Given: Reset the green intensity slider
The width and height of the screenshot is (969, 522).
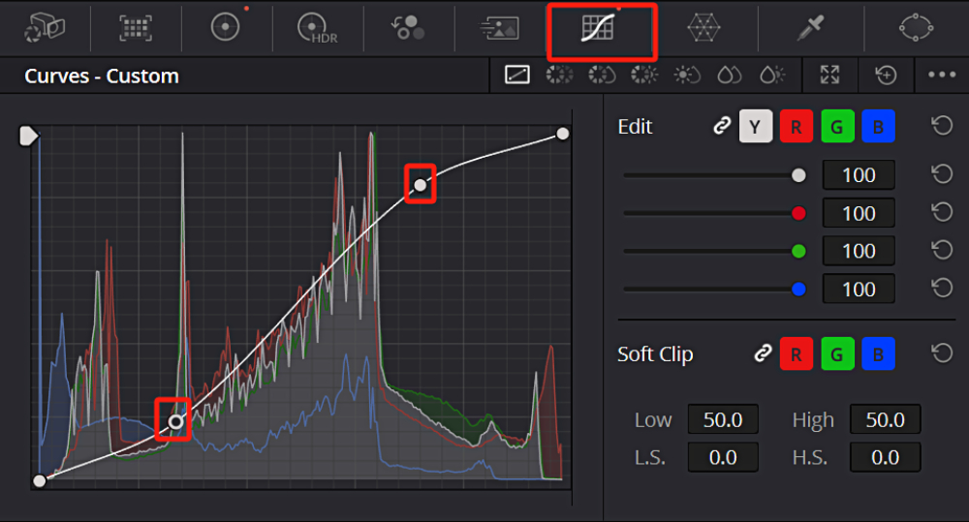Looking at the screenshot, I should [942, 250].
